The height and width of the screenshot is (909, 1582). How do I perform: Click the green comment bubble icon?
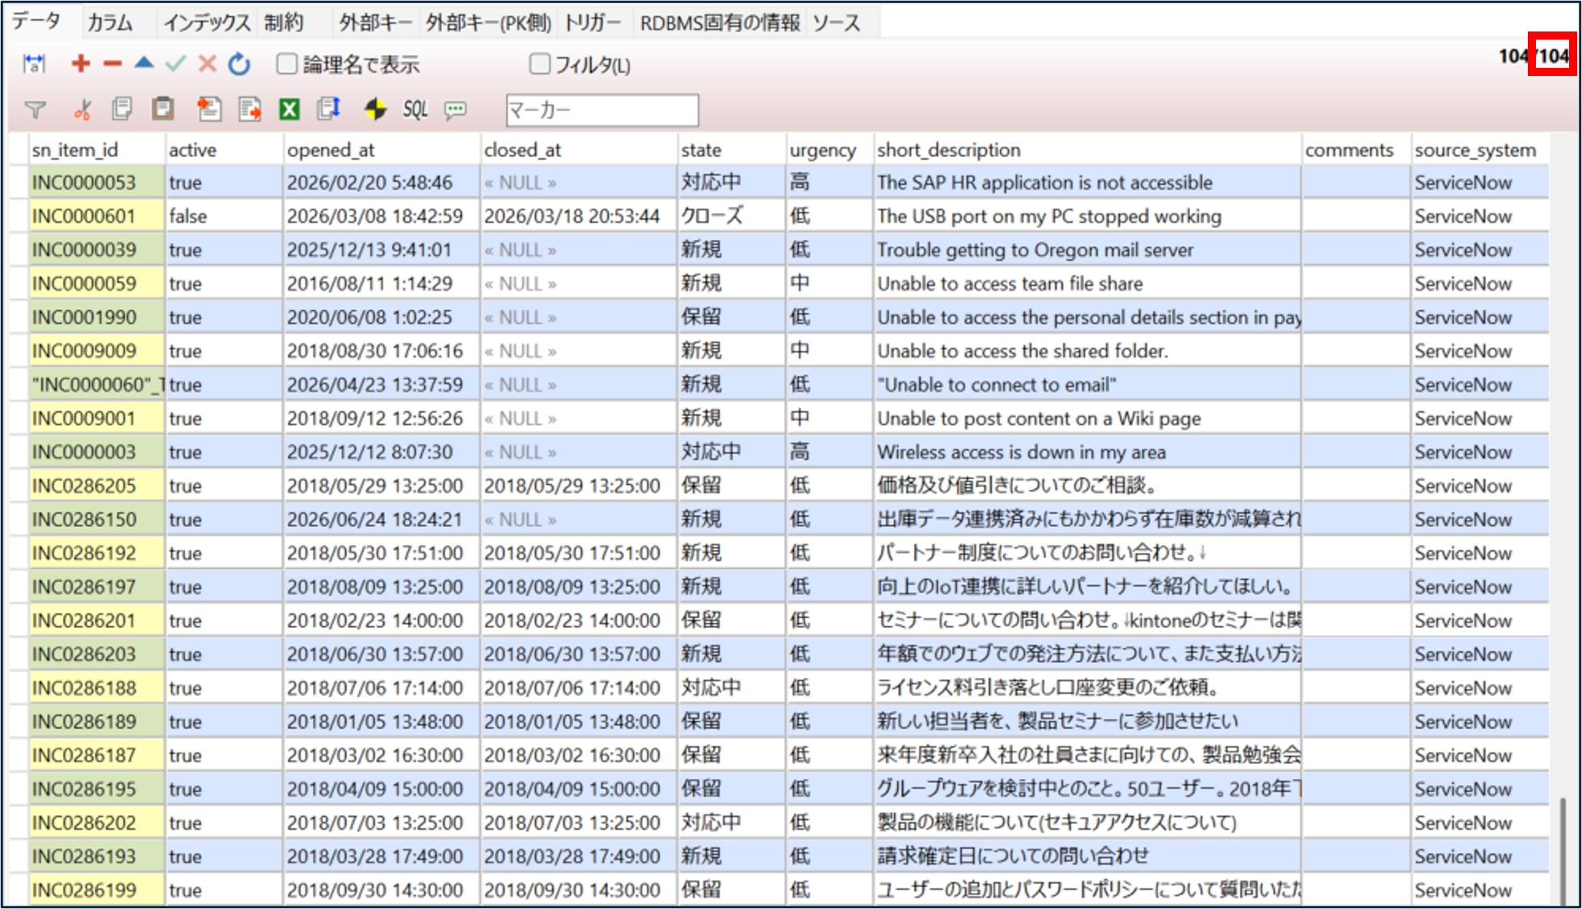click(x=456, y=109)
